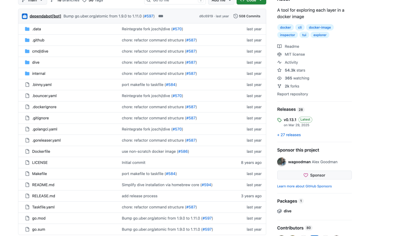
Task: Select the explorer topic tag
Action: click(x=320, y=35)
